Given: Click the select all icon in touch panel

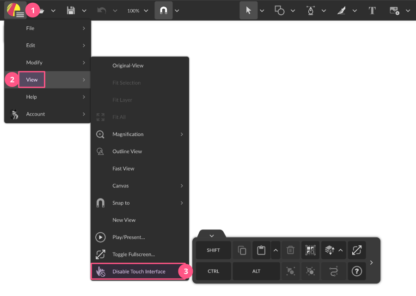Looking at the screenshot, I should (x=310, y=250).
